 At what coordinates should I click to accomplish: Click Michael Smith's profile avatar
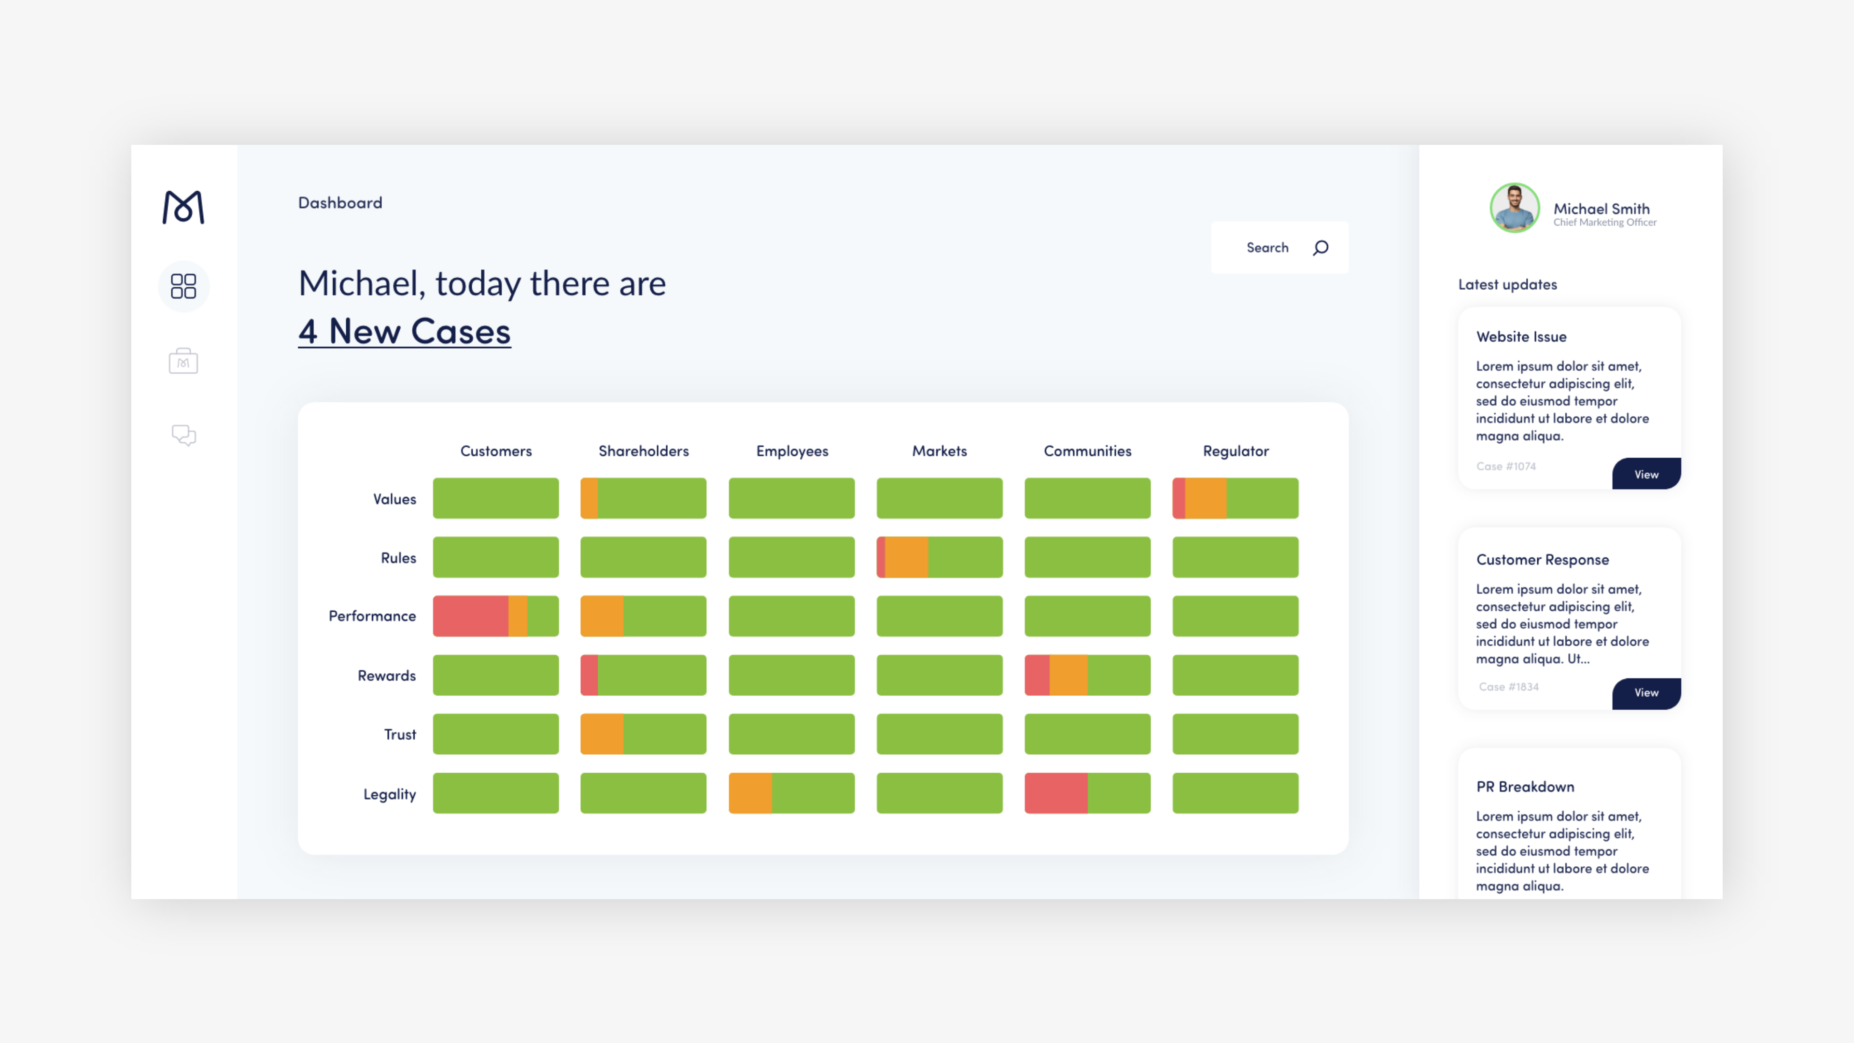coord(1514,208)
